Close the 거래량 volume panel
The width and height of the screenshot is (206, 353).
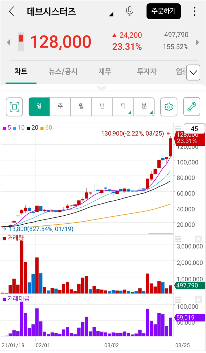pos(198,239)
